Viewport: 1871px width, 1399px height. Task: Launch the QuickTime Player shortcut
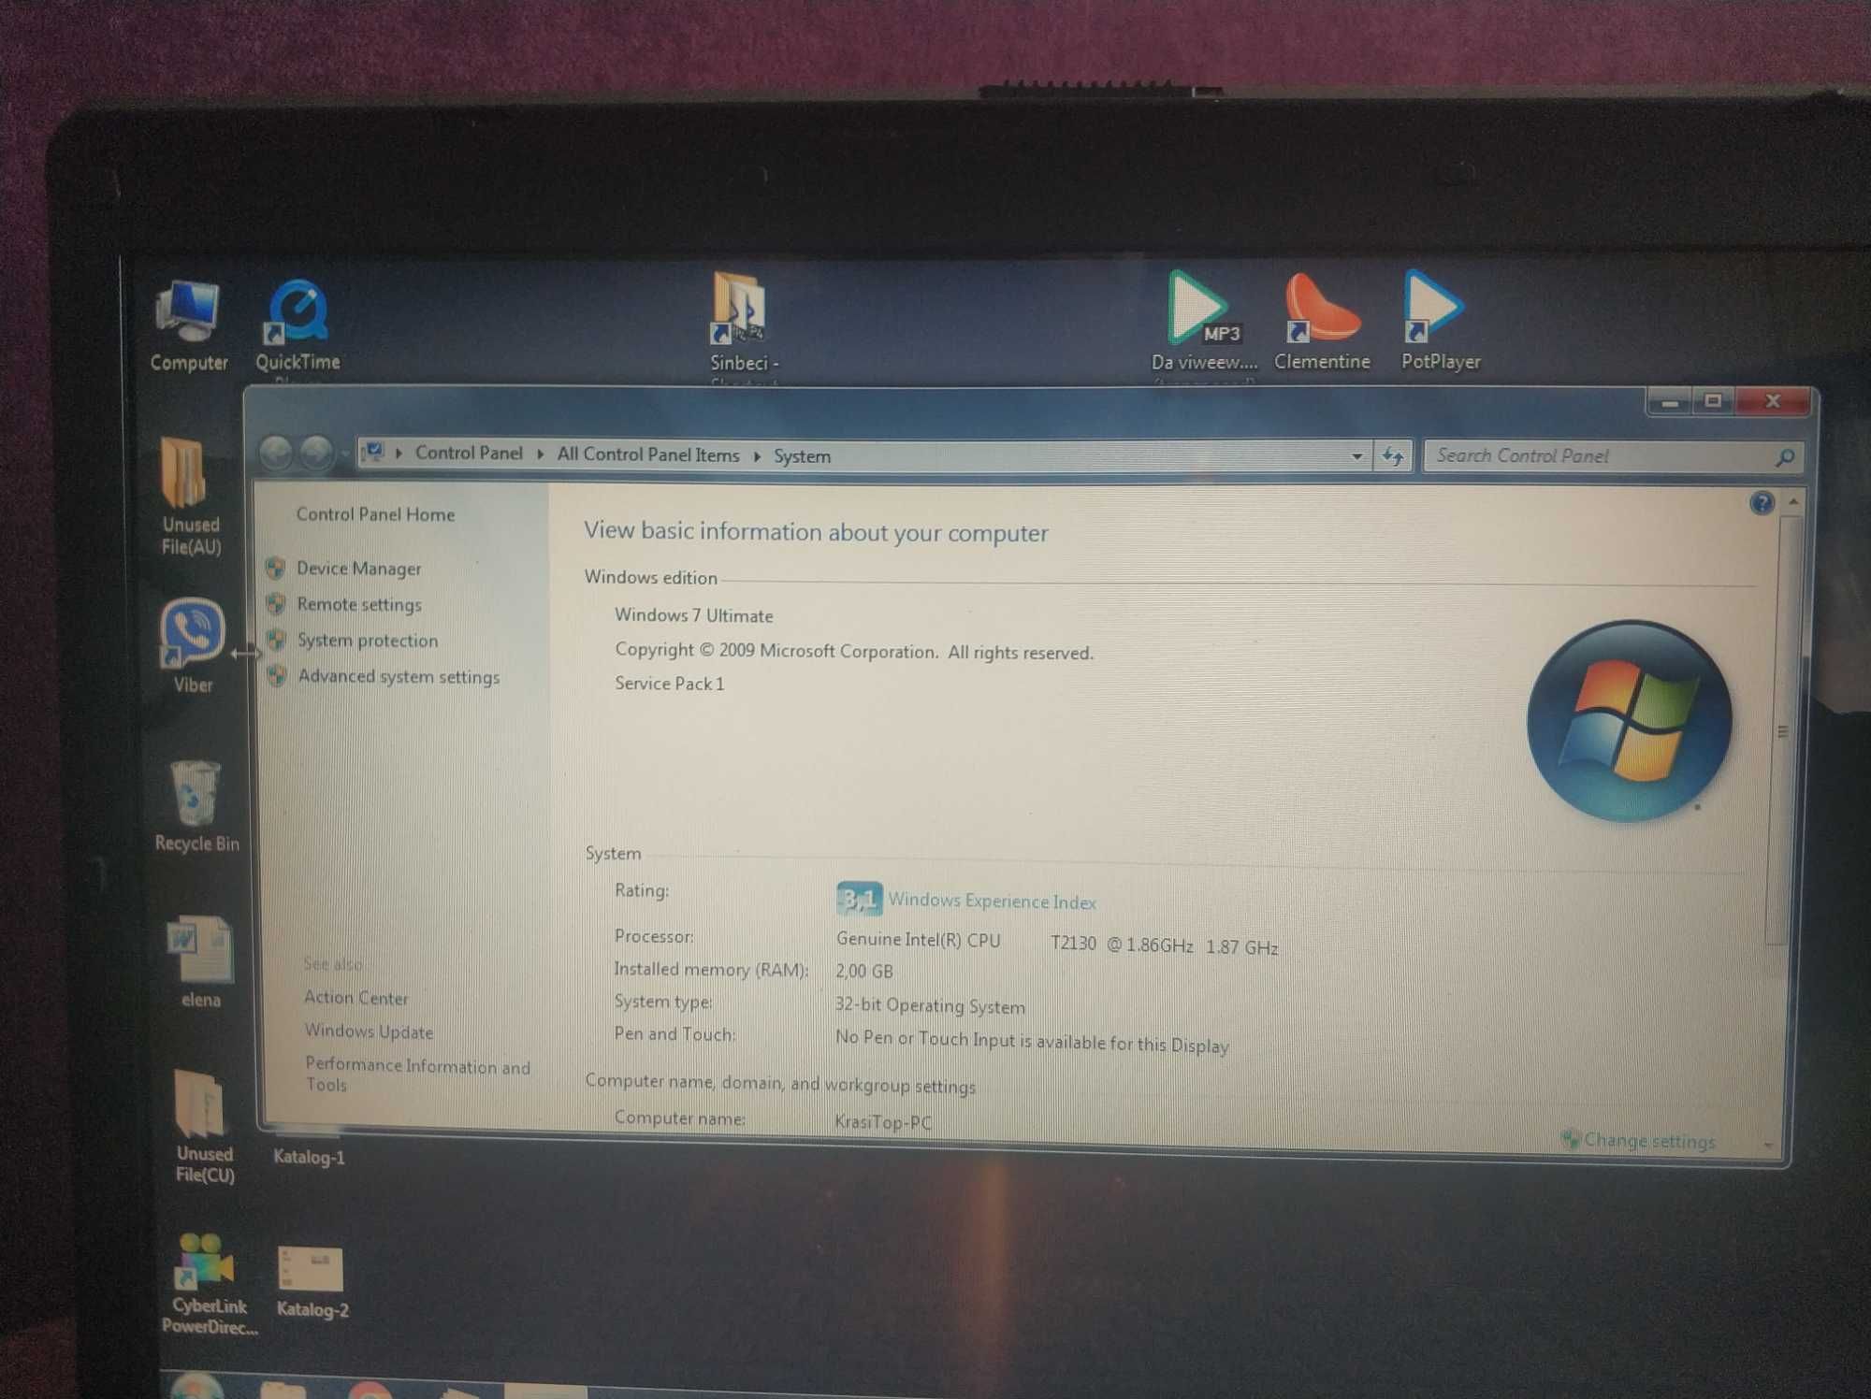coord(297,325)
